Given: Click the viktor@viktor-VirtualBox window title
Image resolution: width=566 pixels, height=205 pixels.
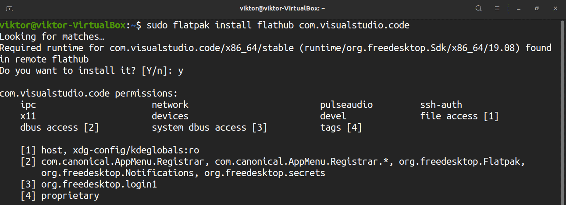Looking at the screenshot, I should pyautogui.click(x=282, y=8).
